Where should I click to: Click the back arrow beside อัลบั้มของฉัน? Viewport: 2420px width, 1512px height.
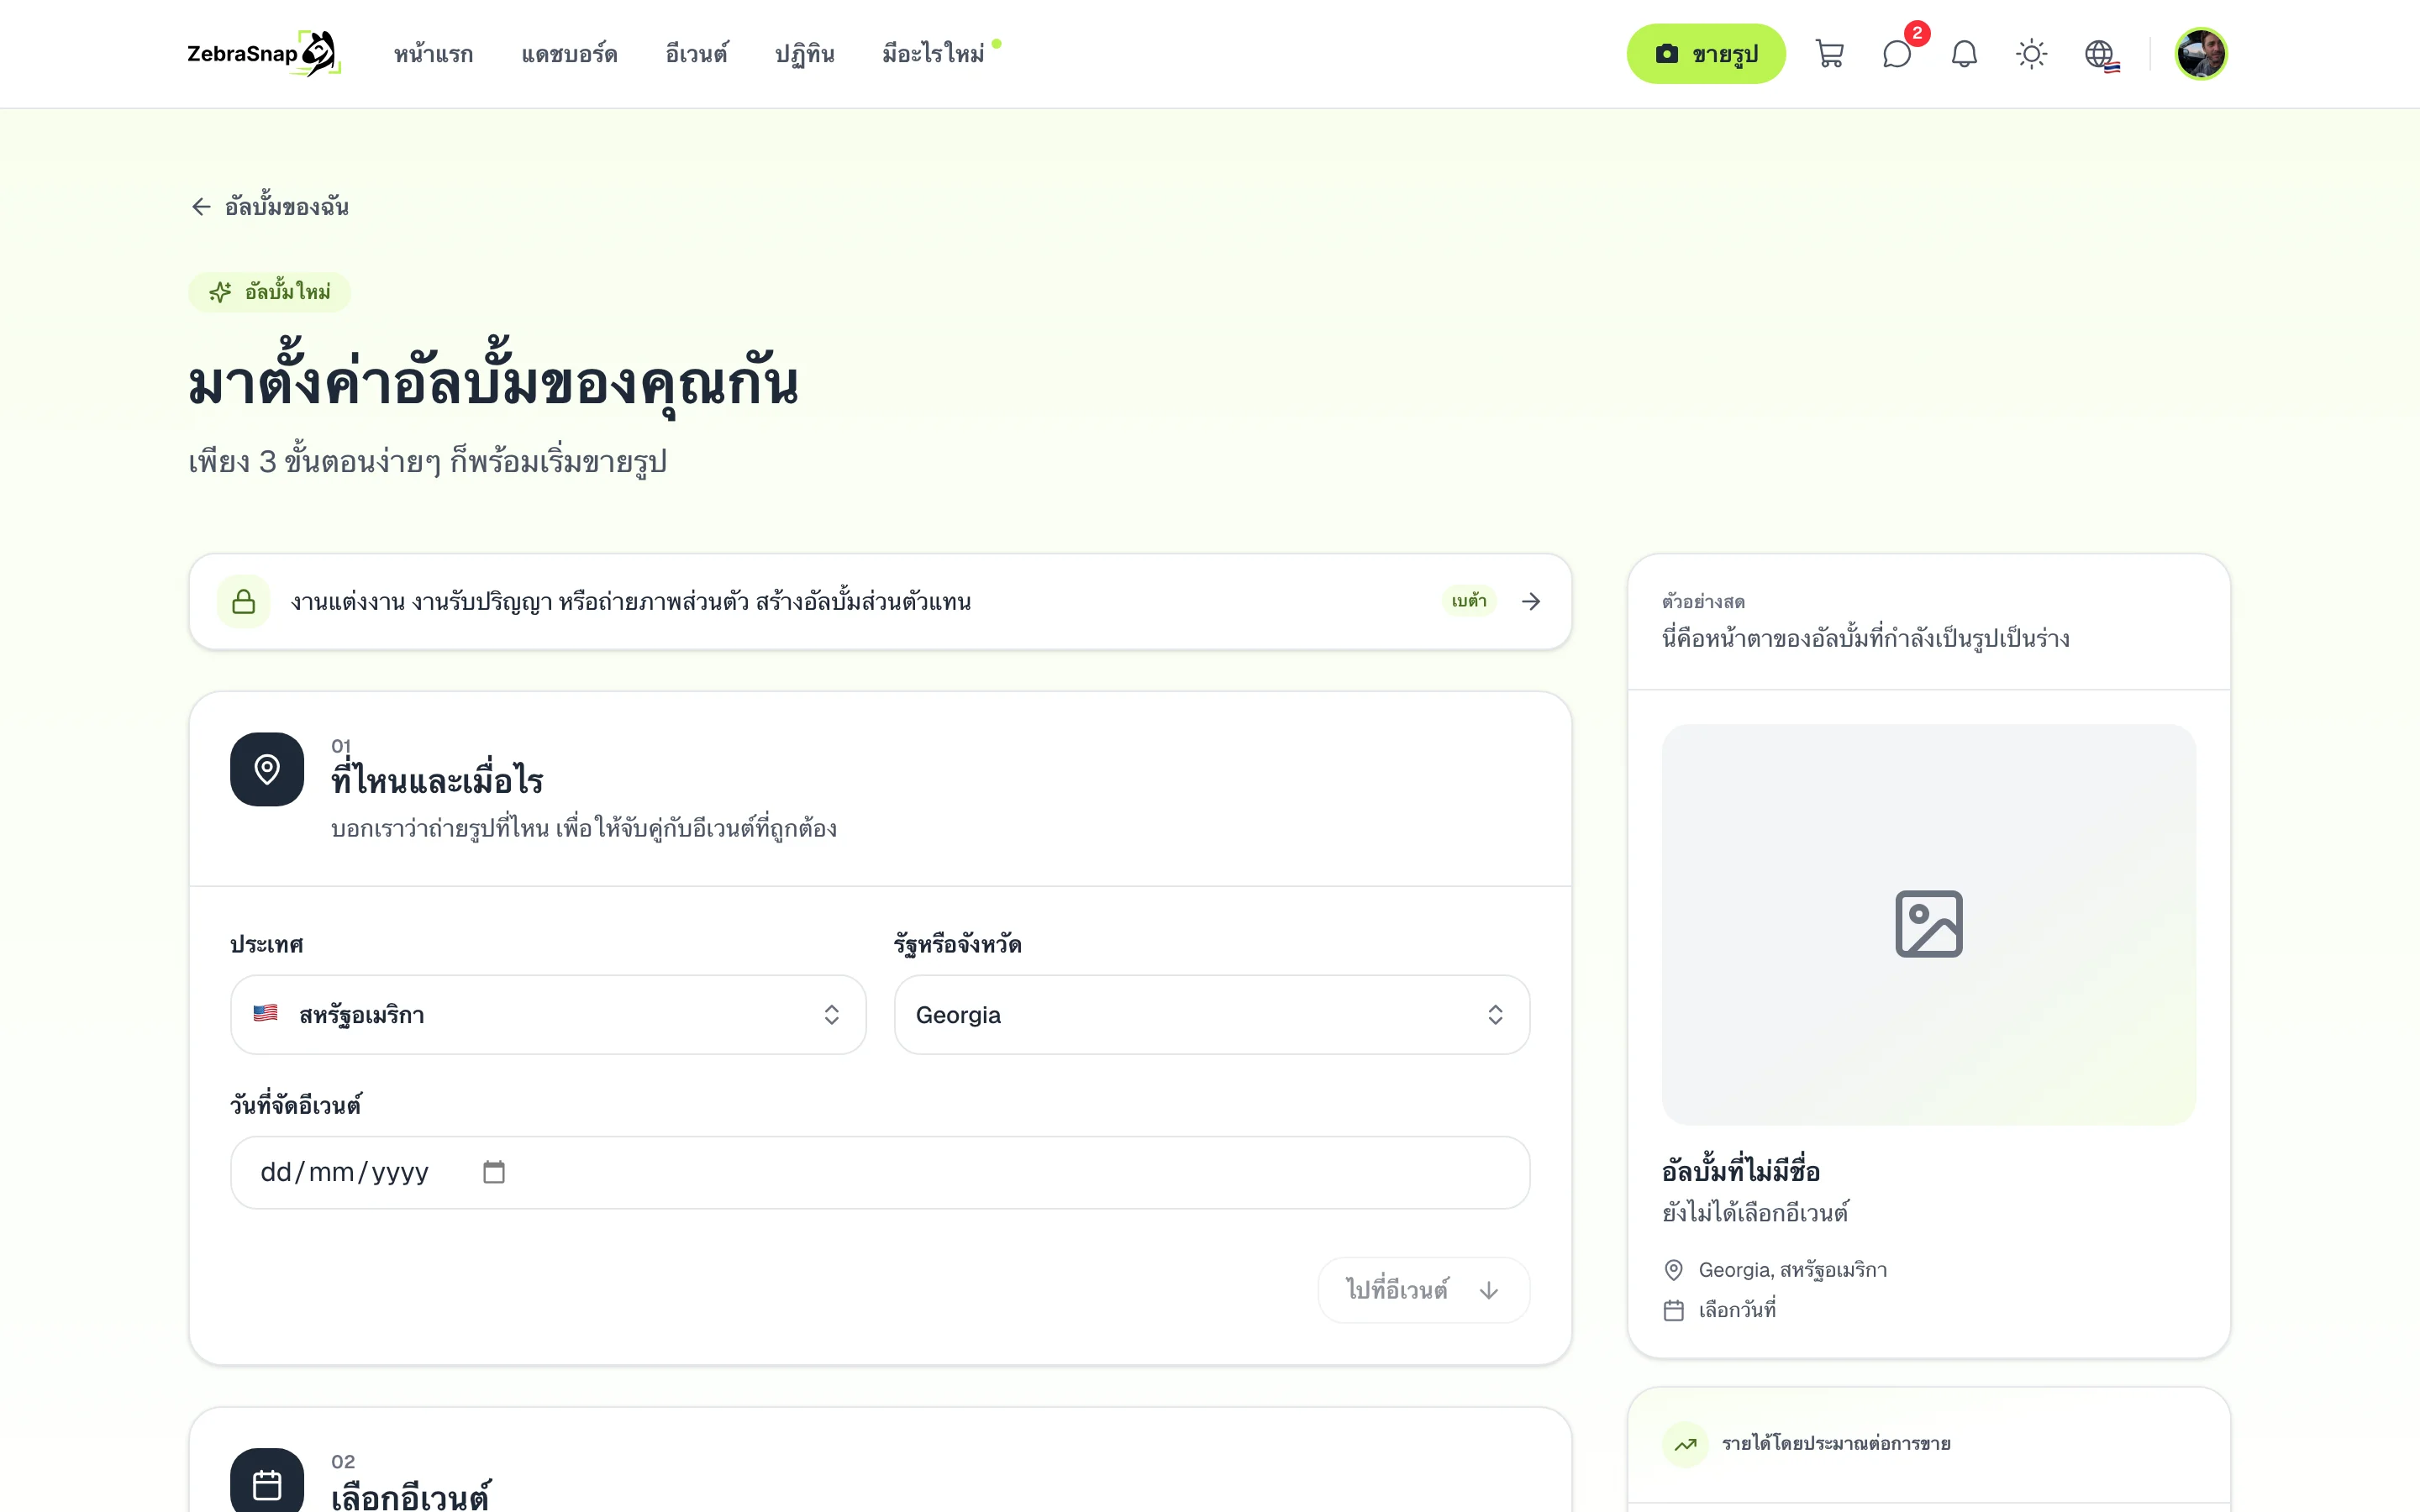click(x=201, y=207)
